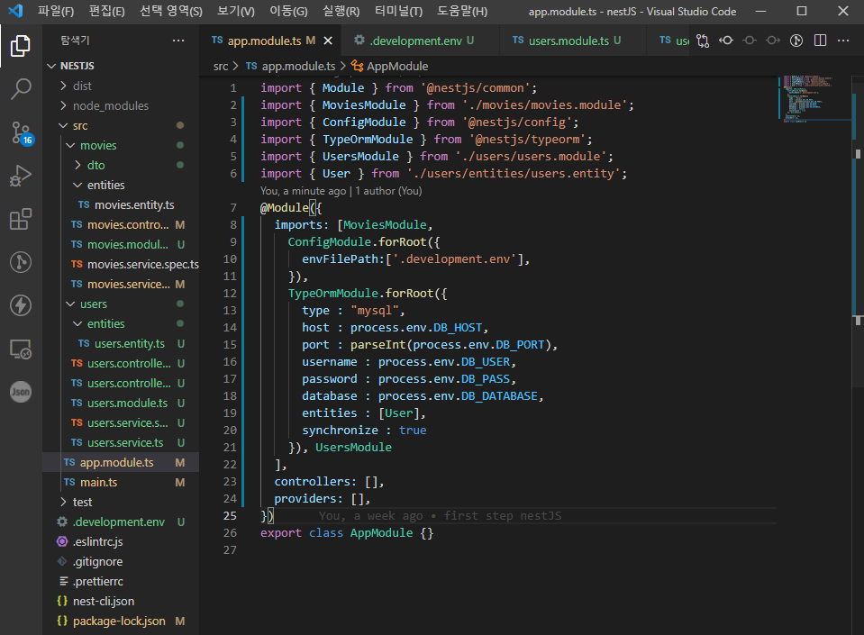The height and width of the screenshot is (635, 864).
Task: Close the app.module.ts tab
Action: (328, 41)
